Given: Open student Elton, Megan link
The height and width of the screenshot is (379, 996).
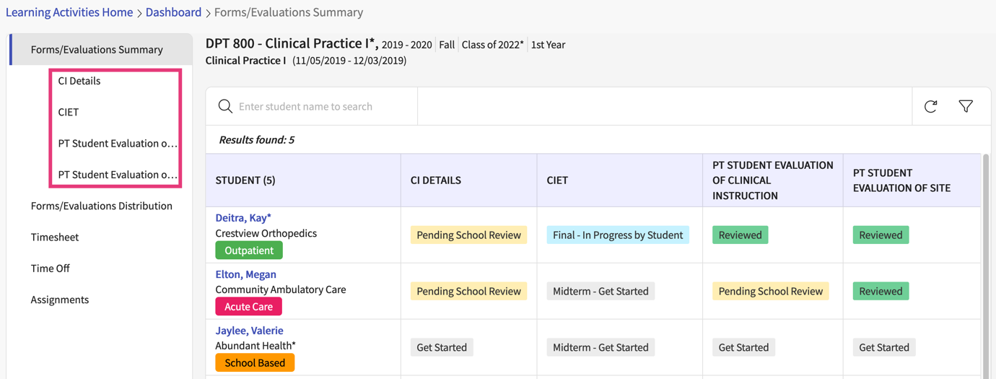Looking at the screenshot, I should coord(245,274).
